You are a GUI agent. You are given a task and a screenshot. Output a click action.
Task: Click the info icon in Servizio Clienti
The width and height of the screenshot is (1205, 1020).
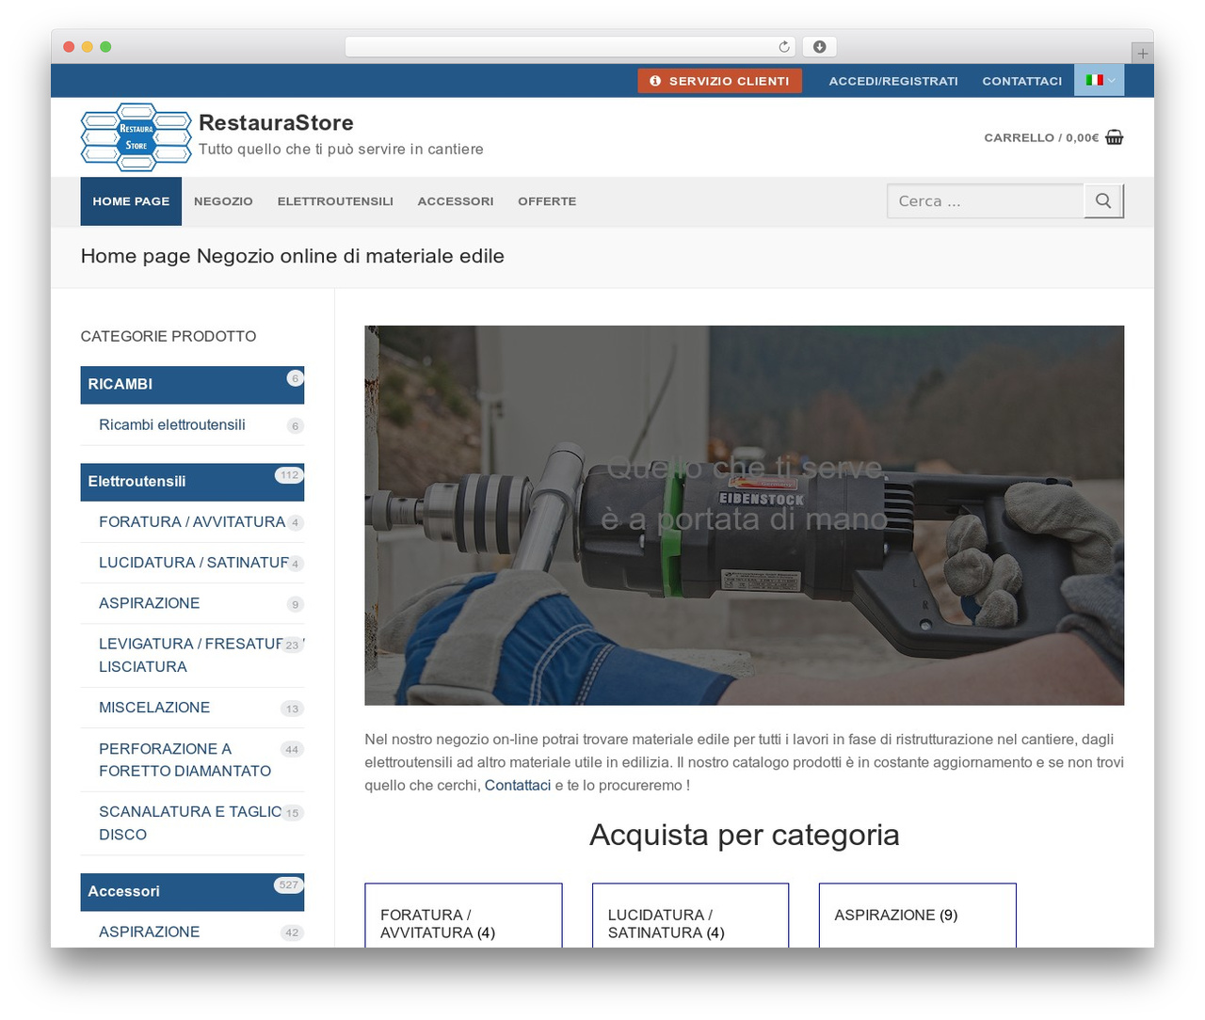[x=655, y=81]
